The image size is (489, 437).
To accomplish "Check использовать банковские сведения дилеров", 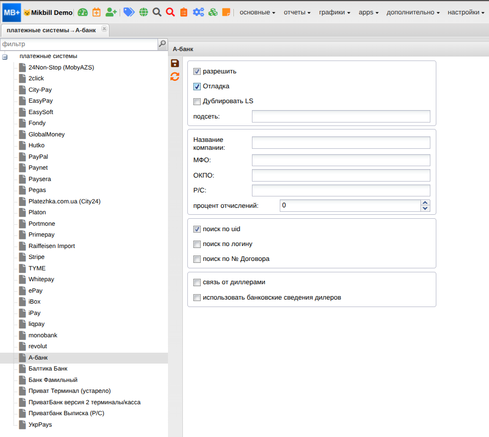I will click(197, 298).
